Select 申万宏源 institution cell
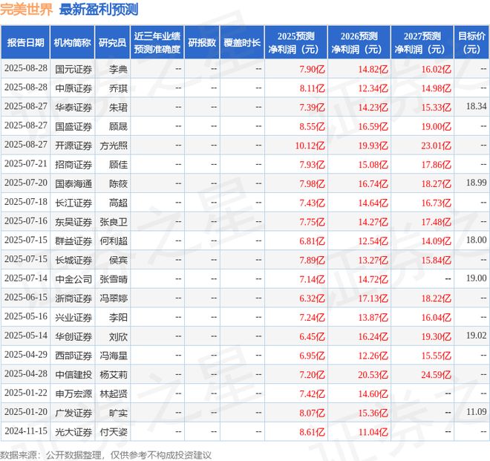Viewport: 490px width, 461px height. coord(73,394)
